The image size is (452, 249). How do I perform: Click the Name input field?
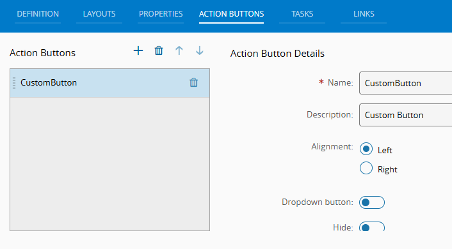[406, 83]
